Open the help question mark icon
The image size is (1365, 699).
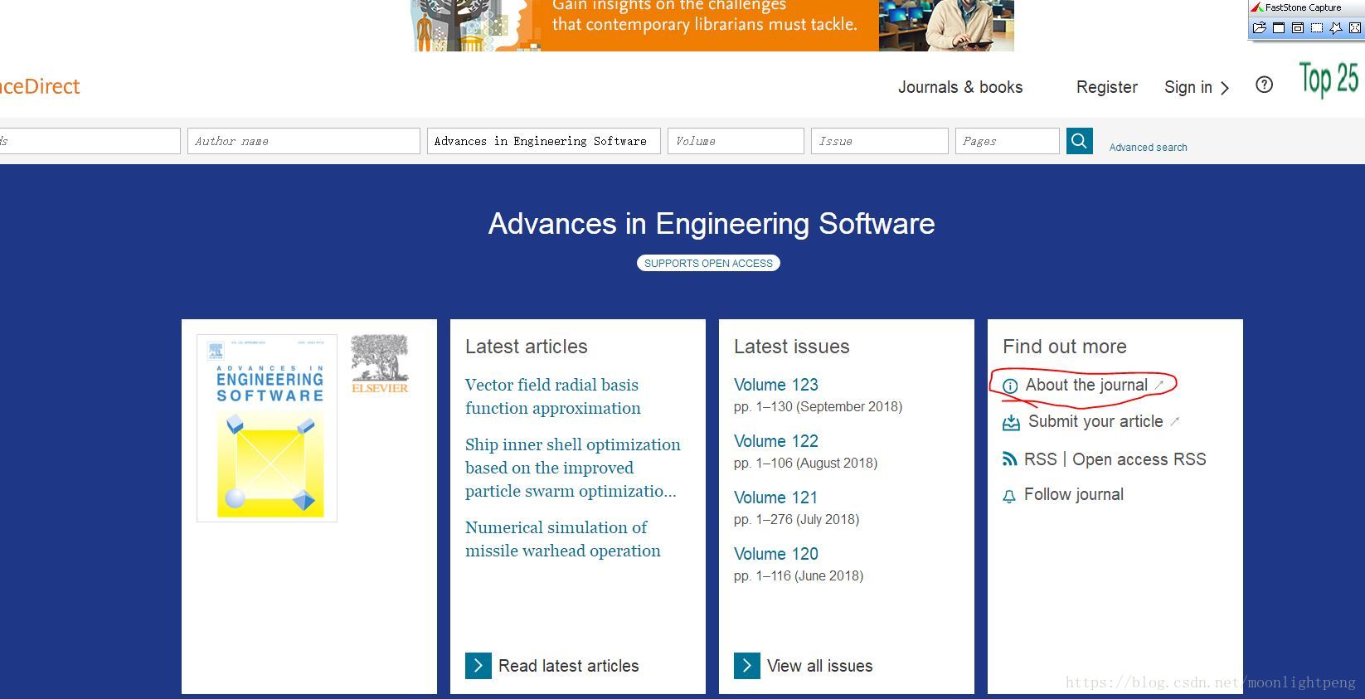click(1264, 85)
